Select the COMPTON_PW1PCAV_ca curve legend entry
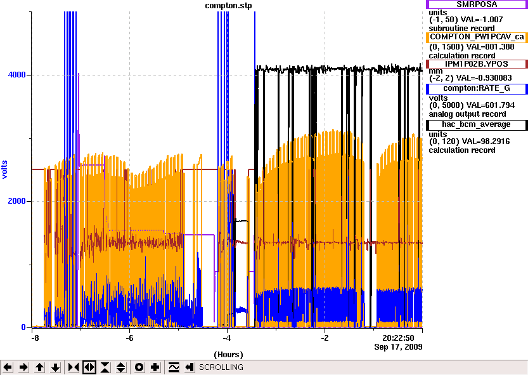Image resolution: width=528 pixels, height=375 pixels. tap(477, 37)
